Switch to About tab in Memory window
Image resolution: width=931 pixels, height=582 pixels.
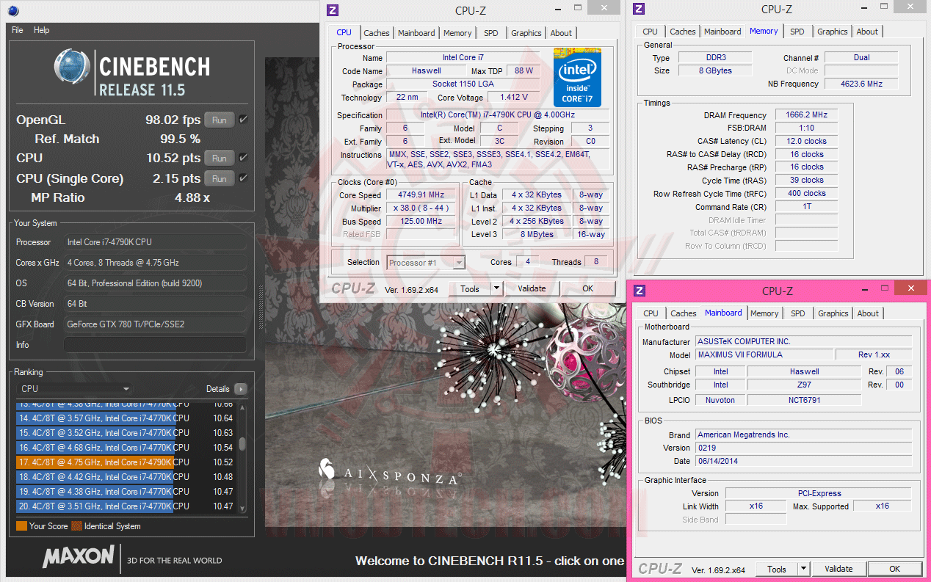867,32
